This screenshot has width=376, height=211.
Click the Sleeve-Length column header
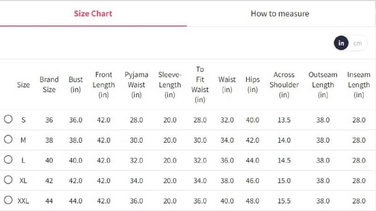[170, 84]
